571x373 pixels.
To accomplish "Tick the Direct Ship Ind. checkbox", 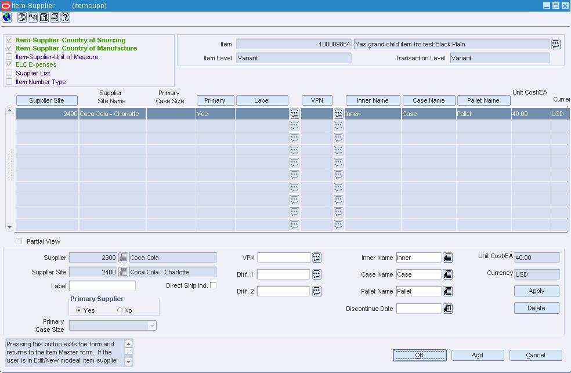I will pos(214,285).
